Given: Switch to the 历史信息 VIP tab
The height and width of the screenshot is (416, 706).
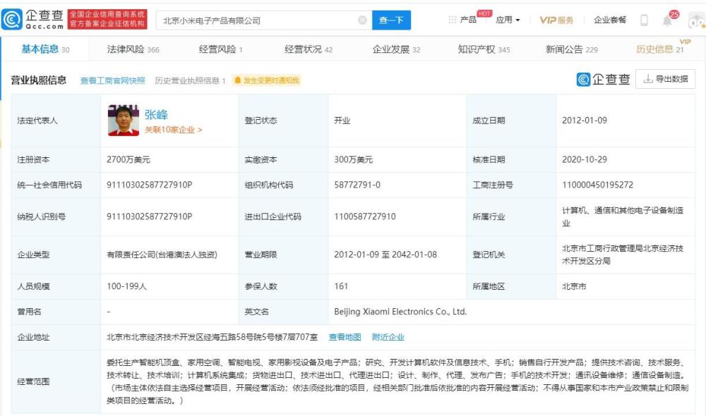Looking at the screenshot, I should [x=659, y=49].
